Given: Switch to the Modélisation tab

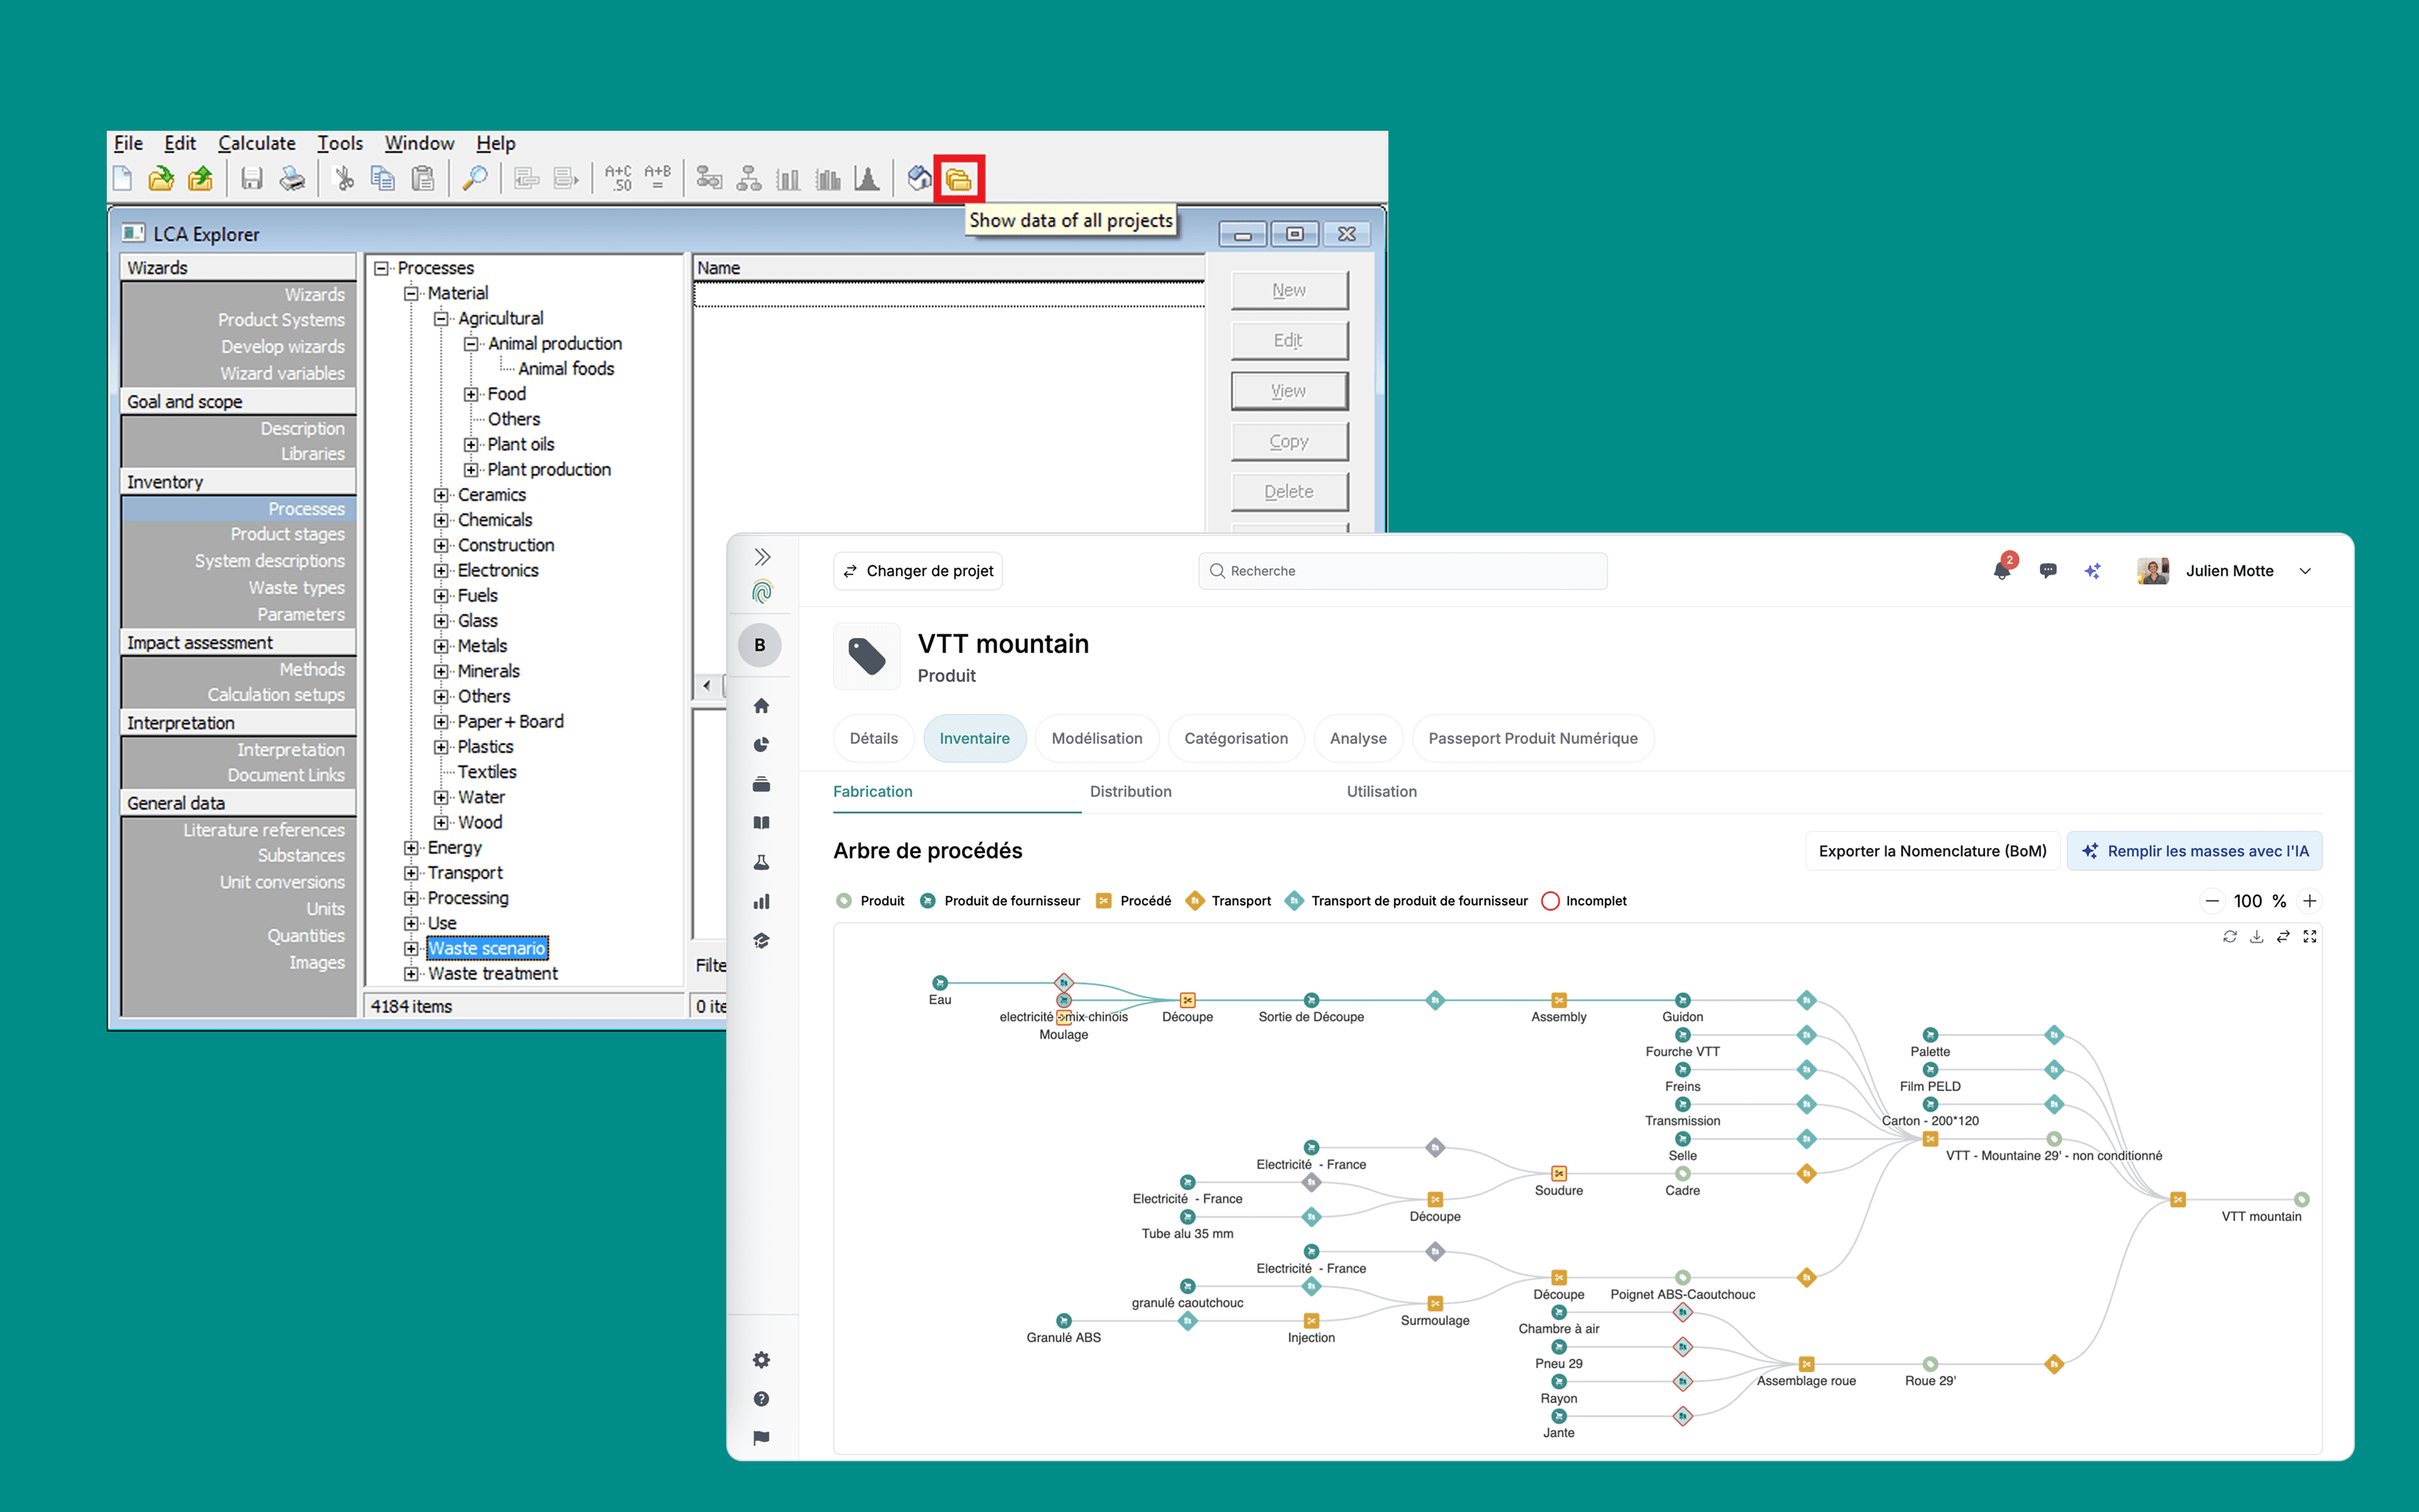Looking at the screenshot, I should [1097, 738].
